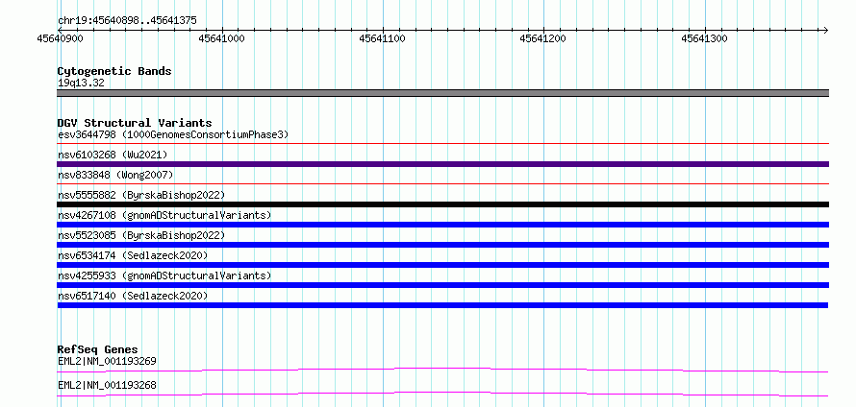
Task: Click EML2|NM_001193268 transcript label
Action: coord(107,385)
